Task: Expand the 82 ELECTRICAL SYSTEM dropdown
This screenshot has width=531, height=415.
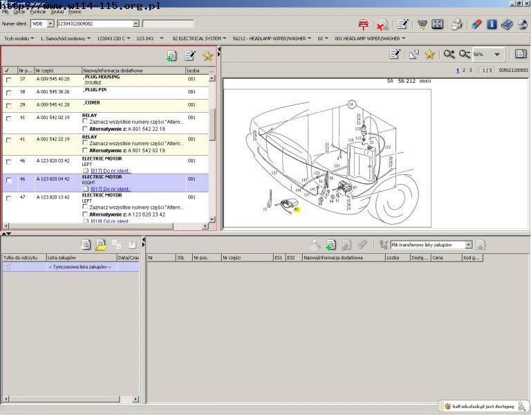Action: pos(199,39)
